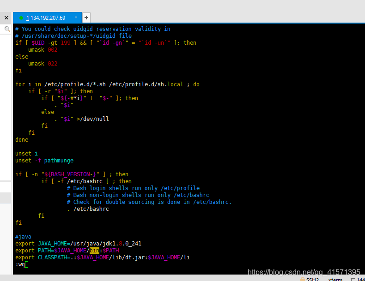Click the 'if [ -f /etc/bashrc ]' line
This screenshot has width=365, height=281.
coord(86,181)
